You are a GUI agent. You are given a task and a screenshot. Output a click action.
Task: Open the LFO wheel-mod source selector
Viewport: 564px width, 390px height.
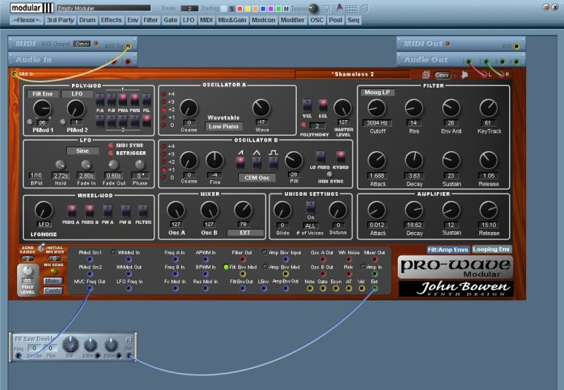tap(44, 224)
